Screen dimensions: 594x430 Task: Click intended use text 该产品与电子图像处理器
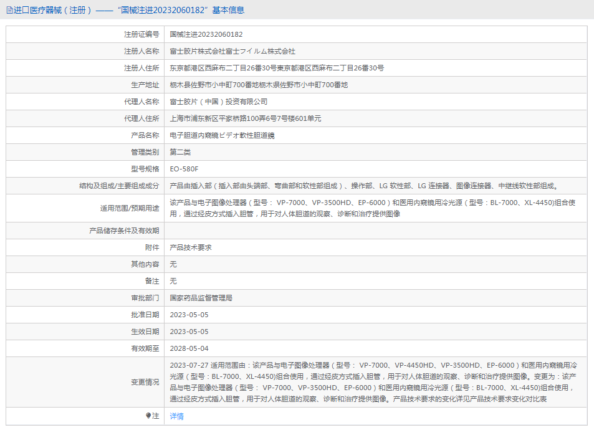coord(372,208)
